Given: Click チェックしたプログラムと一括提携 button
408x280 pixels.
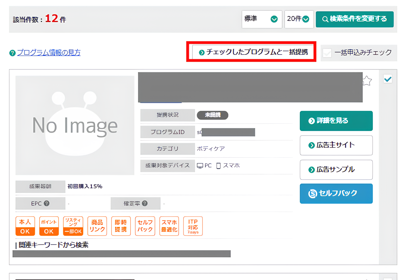Looking at the screenshot, I should [x=252, y=52].
